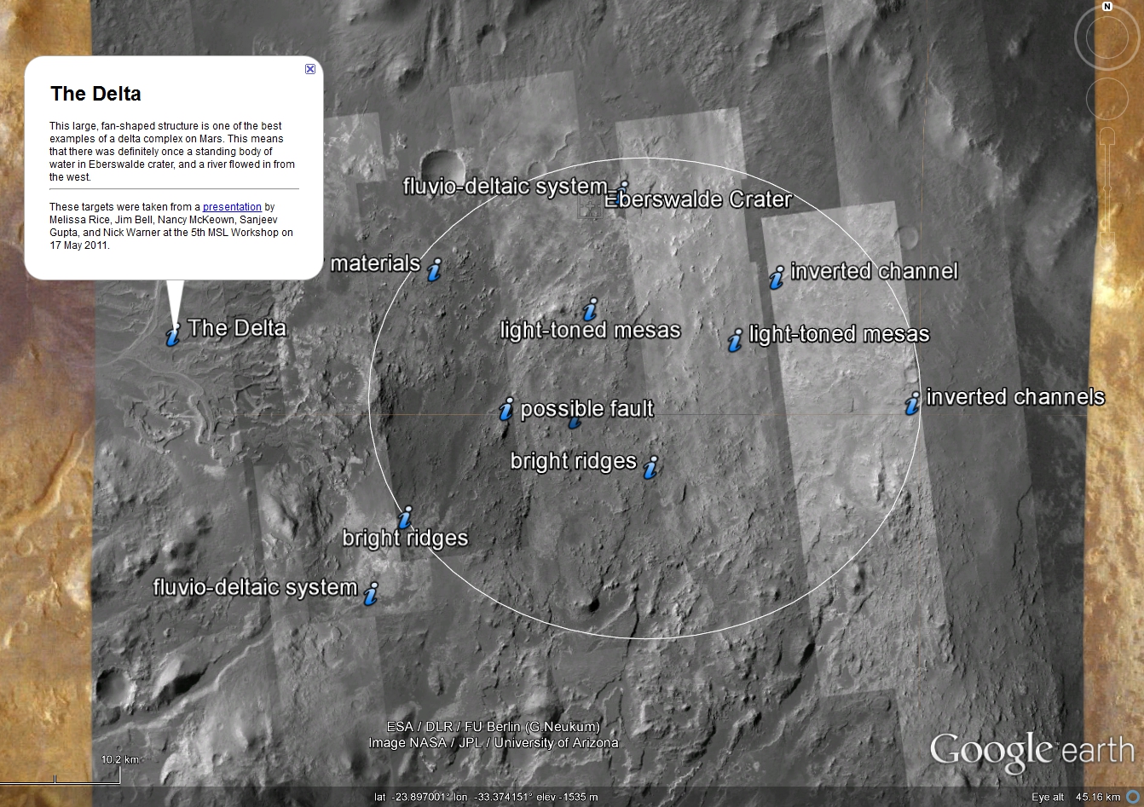Open the materials placemark info icon
This screenshot has height=807, width=1144.
click(435, 270)
